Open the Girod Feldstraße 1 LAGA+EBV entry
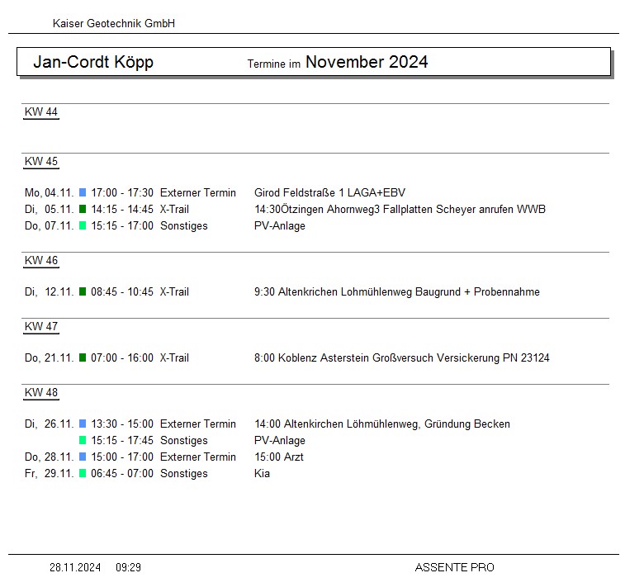644x587 pixels. (x=329, y=193)
